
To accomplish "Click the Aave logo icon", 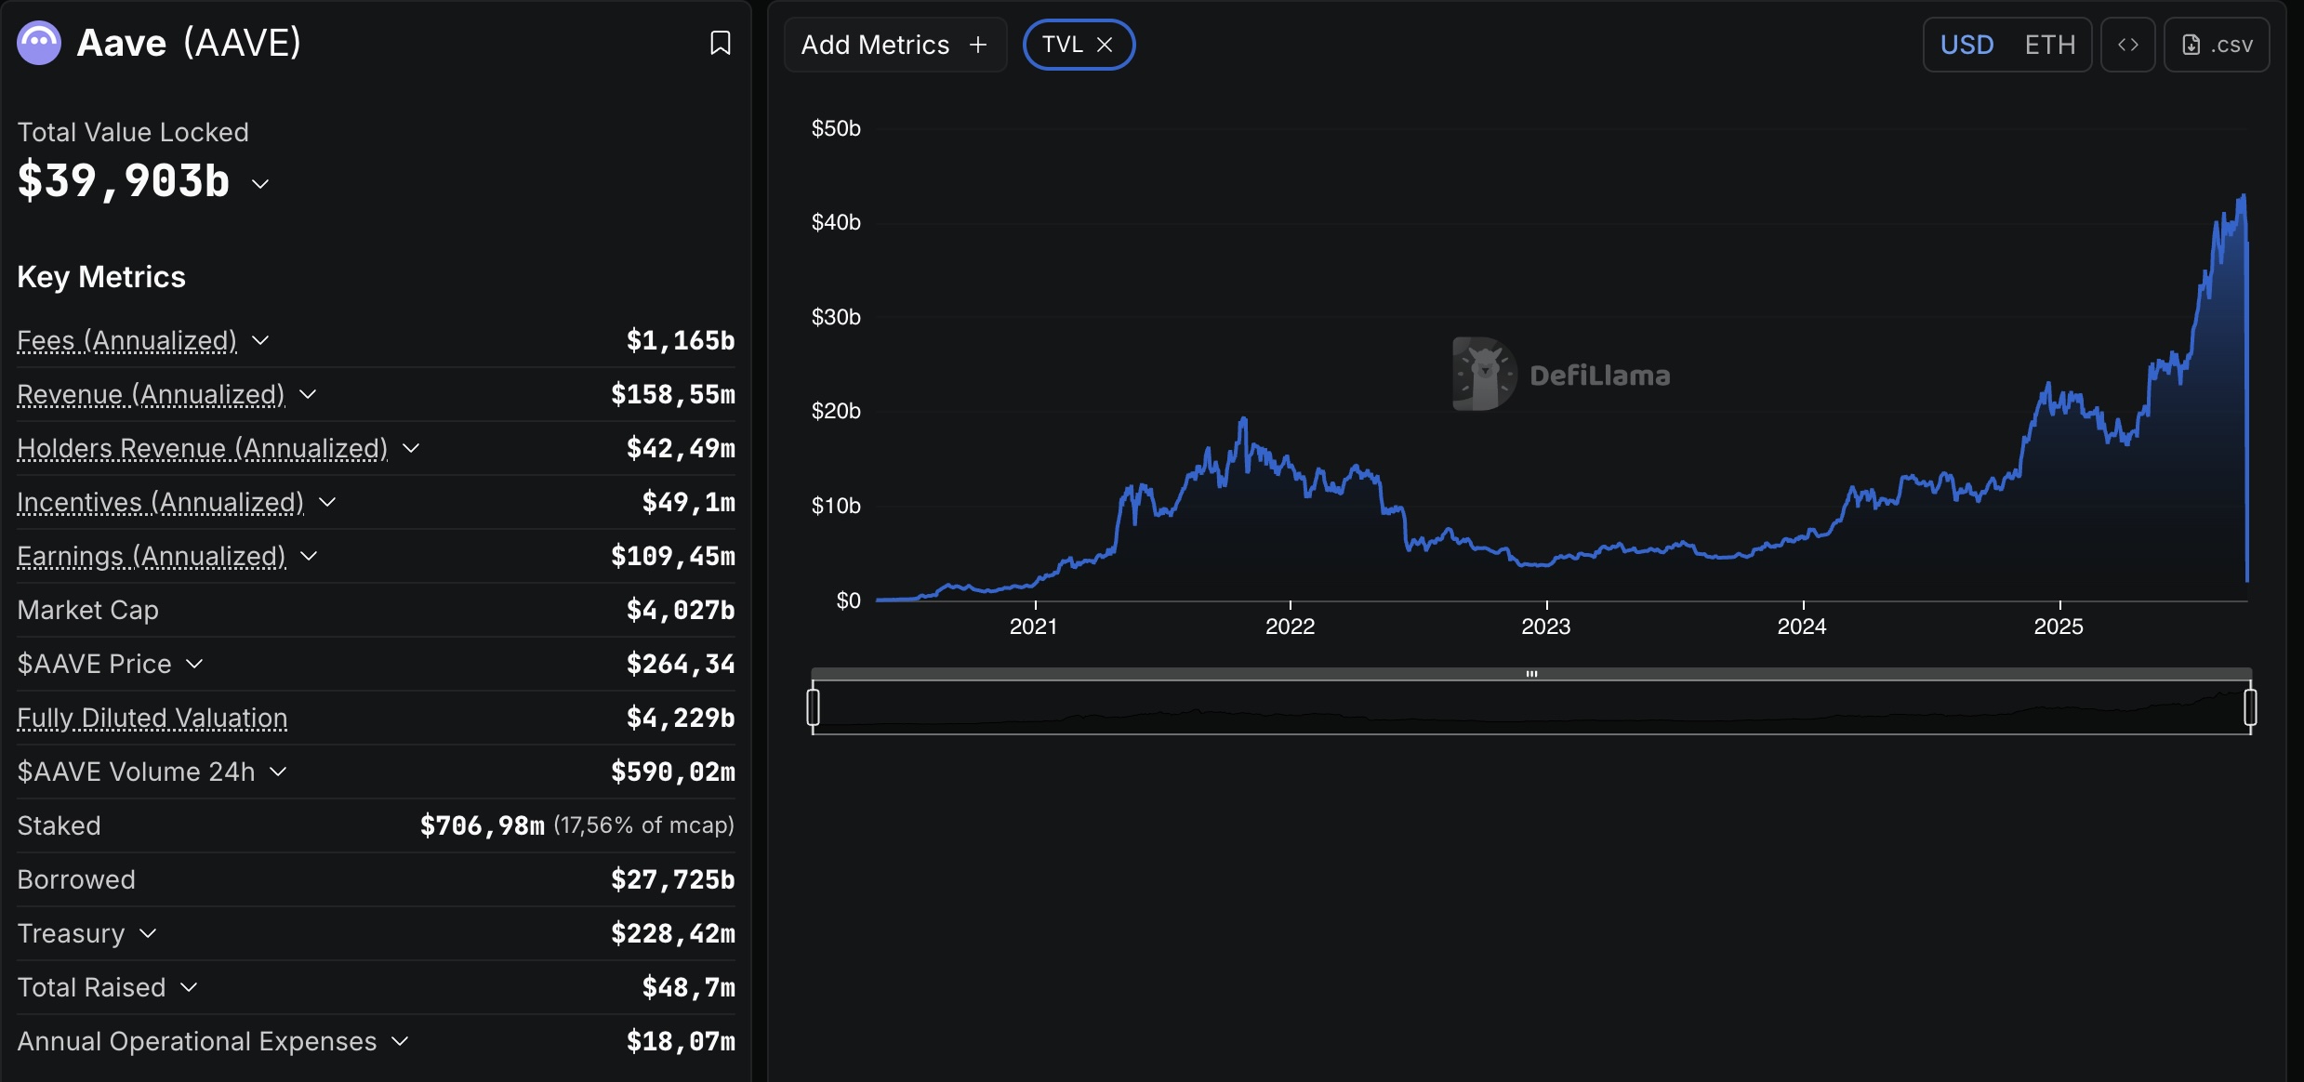I will [39, 43].
